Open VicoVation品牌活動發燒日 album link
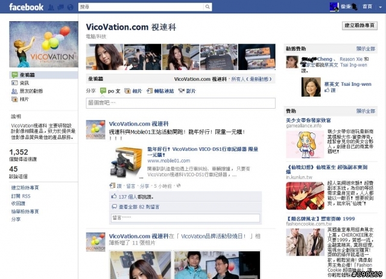Viewport: 386px width, 279px height. click(x=213, y=236)
